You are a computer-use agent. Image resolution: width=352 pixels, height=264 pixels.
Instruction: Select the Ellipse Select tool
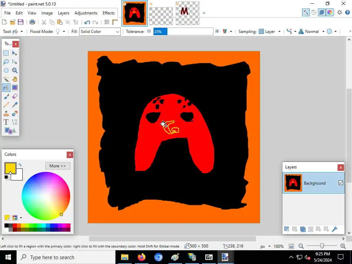pos(6,70)
